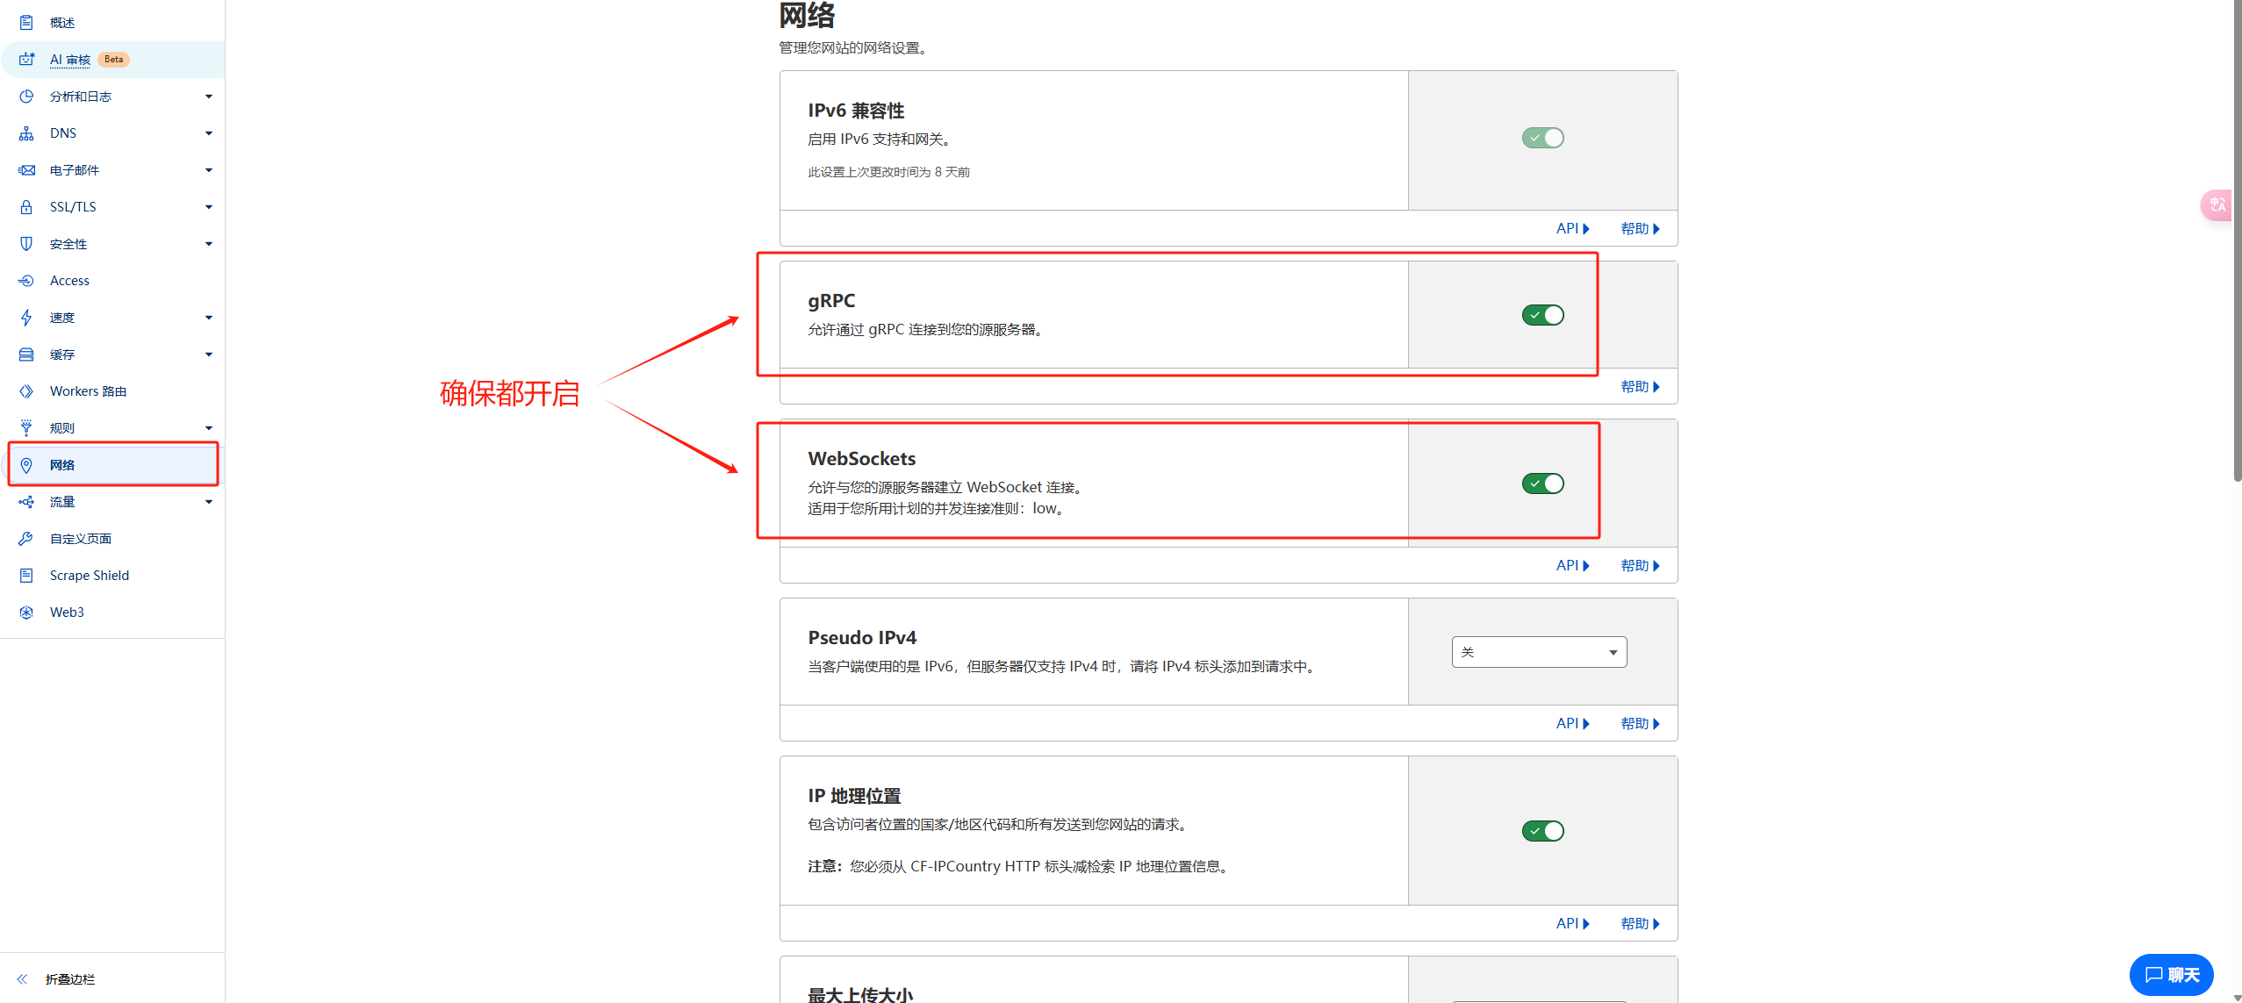The height and width of the screenshot is (1003, 2242).
Task: Open the 聊天 chat button
Action: point(2171,975)
